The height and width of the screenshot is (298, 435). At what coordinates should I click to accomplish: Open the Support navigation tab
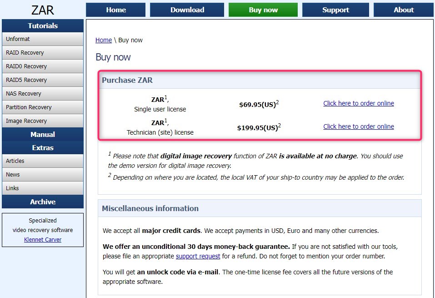coord(336,10)
